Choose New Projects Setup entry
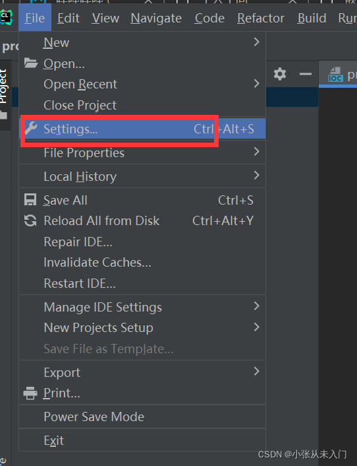Image resolution: width=357 pixels, height=466 pixels. tap(142, 328)
